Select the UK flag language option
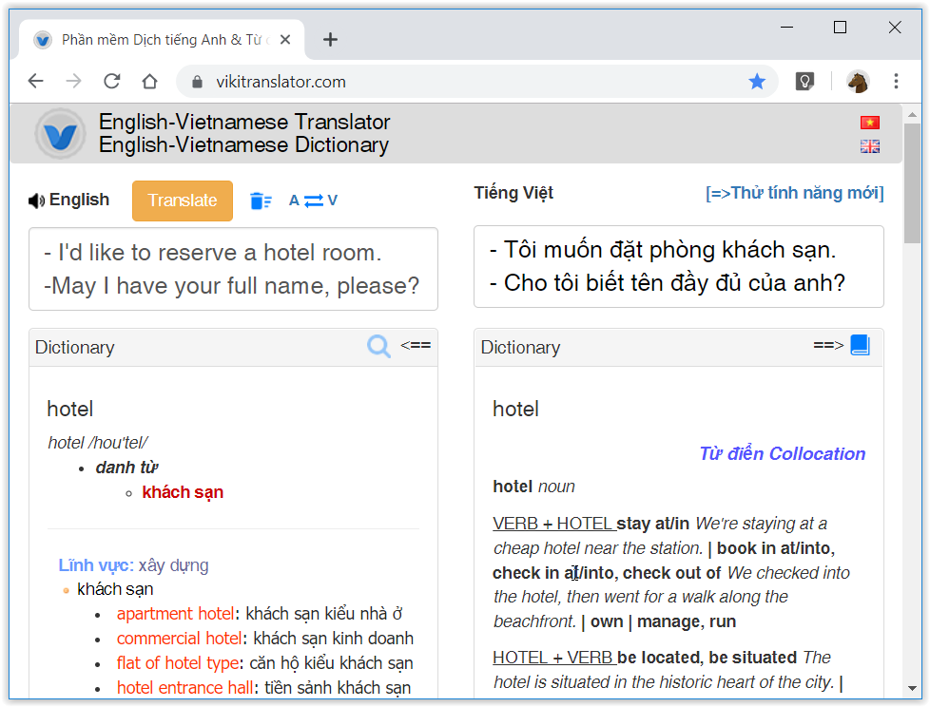Image resolution: width=930 pixels, height=707 pixels. click(869, 145)
